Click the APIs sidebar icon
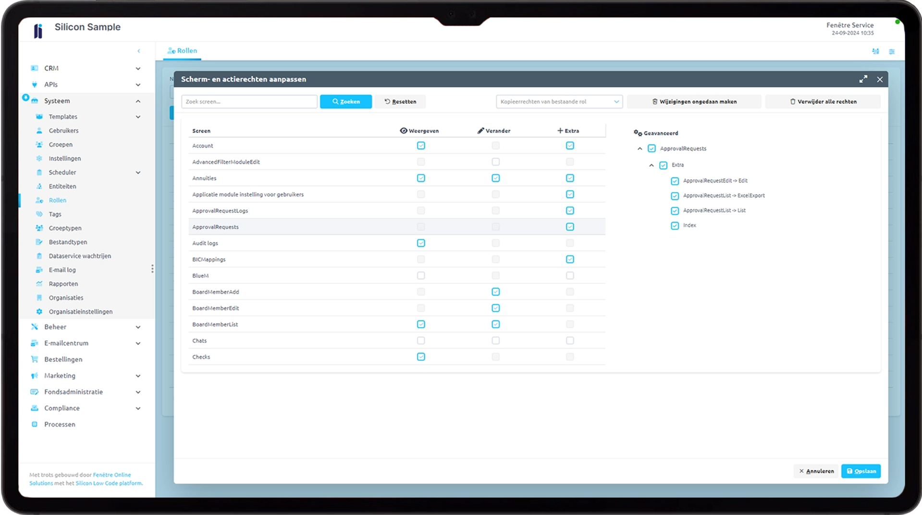922x515 pixels. point(35,84)
